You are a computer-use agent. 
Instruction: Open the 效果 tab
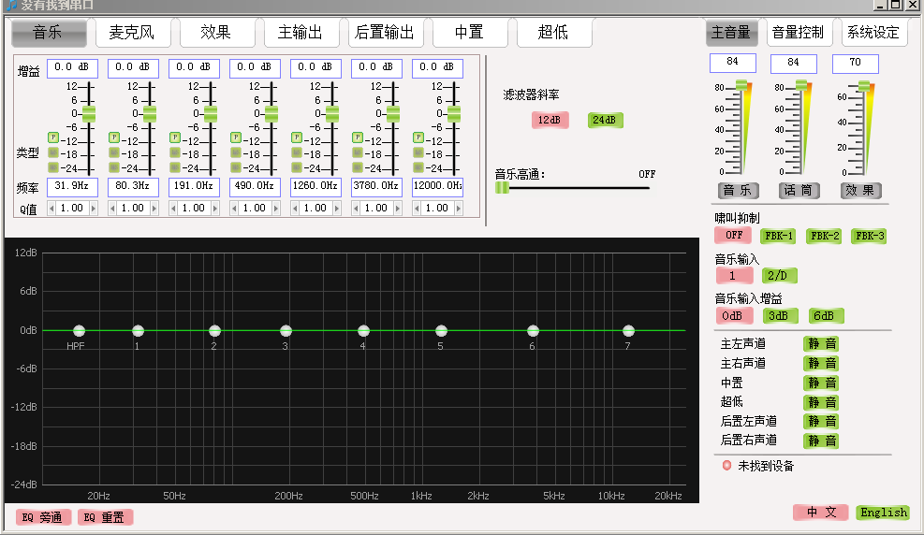click(x=217, y=33)
